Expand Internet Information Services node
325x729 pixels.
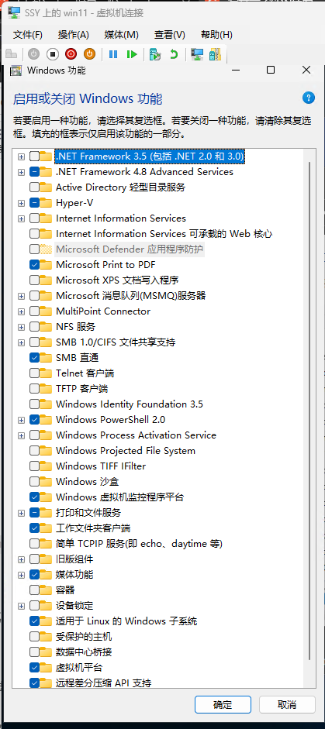click(x=21, y=218)
